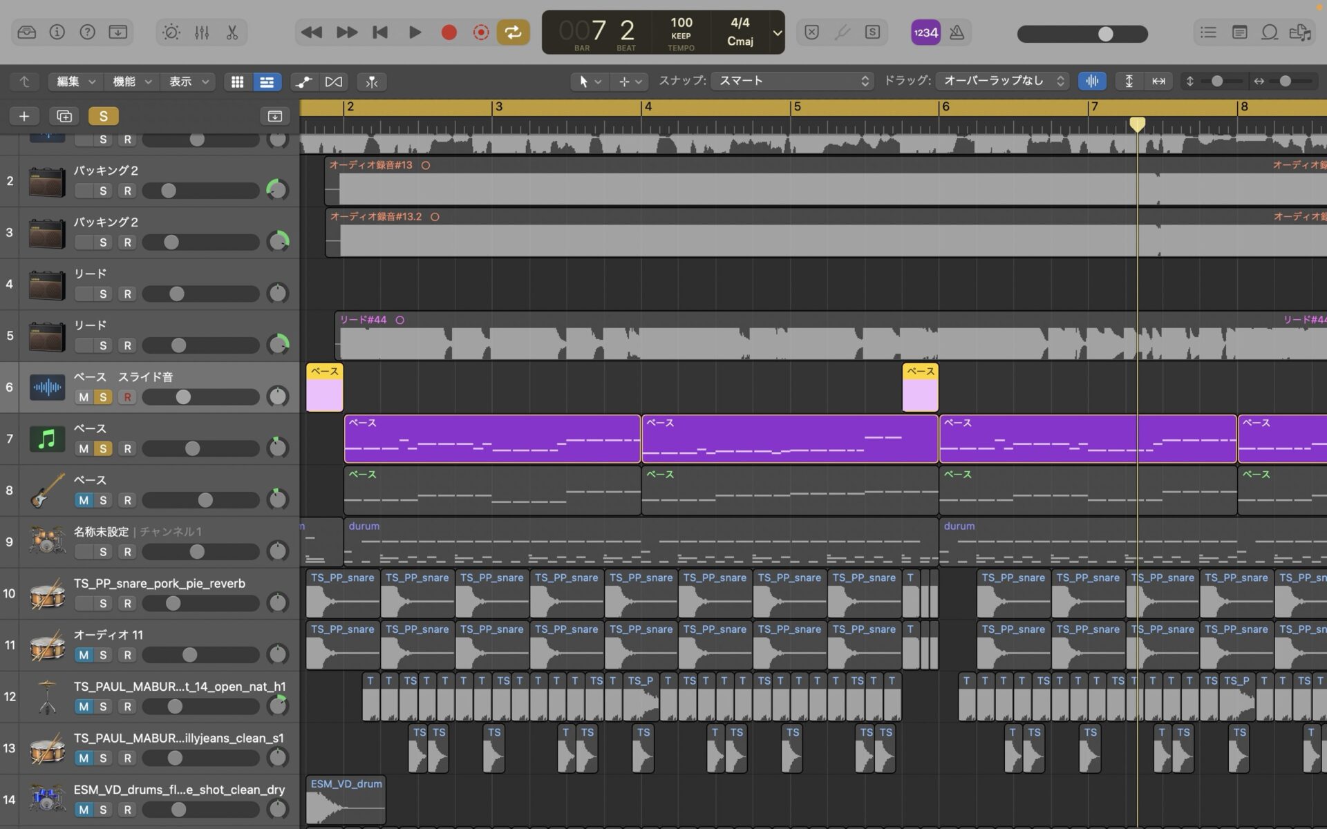The width and height of the screenshot is (1327, 829).
Task: Solo the リード track 4
Action: coord(103,294)
